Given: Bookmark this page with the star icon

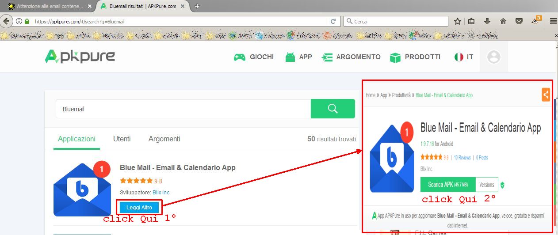Looking at the screenshot, I should coord(458,21).
